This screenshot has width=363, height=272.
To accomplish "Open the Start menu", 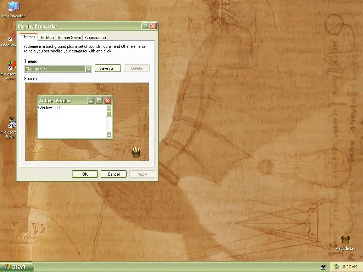I will pos(17,267).
